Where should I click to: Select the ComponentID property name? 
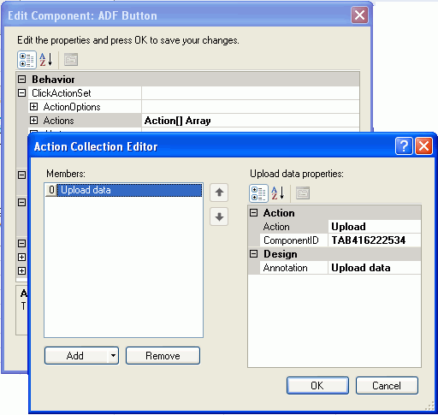pyautogui.click(x=293, y=240)
